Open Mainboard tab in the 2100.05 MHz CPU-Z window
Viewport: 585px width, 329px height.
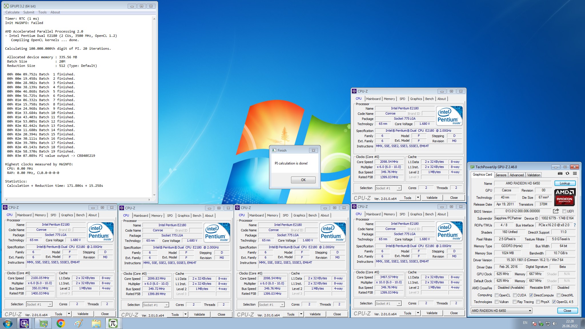click(x=24, y=215)
